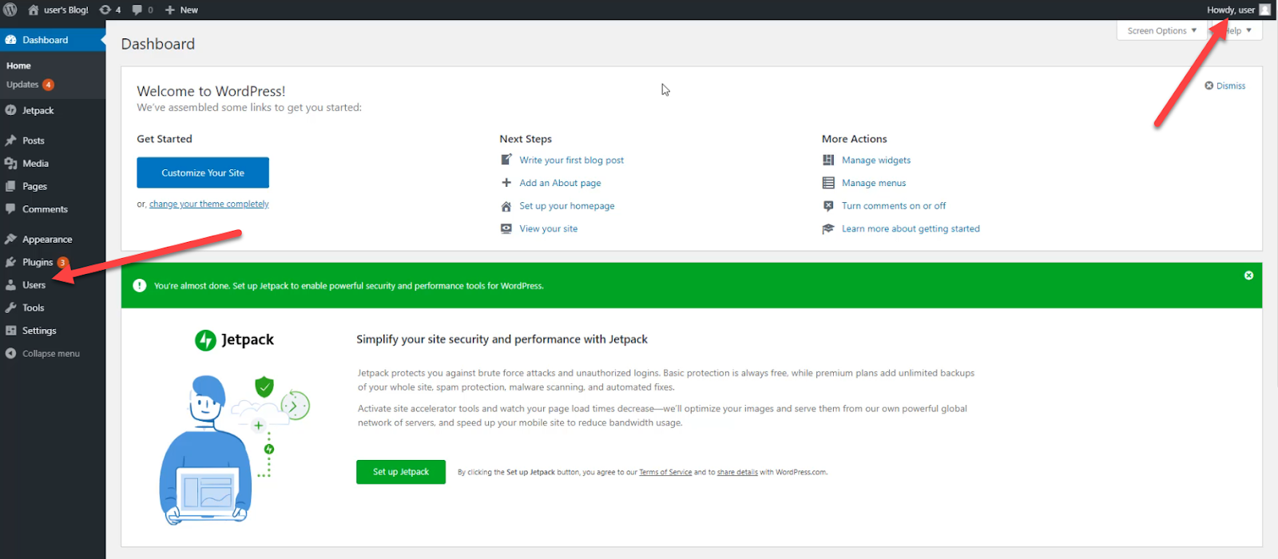The height and width of the screenshot is (559, 1278).
Task: Click the updates icon showing 4
Action: (x=110, y=10)
